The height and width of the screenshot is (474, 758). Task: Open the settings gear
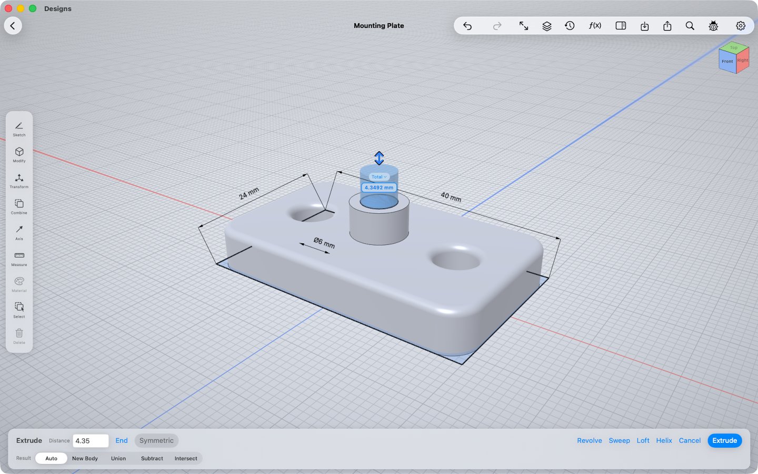point(741,26)
